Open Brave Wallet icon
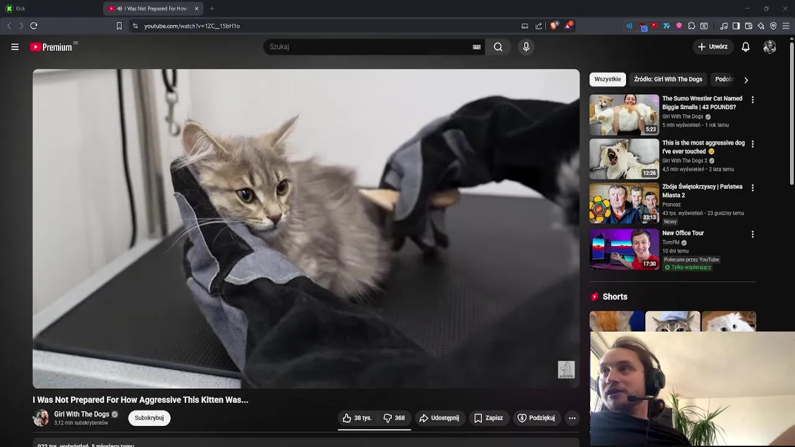 tap(748, 25)
